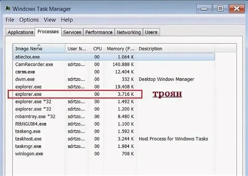Viewport: 248px width, 176px height.
Task: Click the user name in taskmgr.exe row
Action: coord(76,146)
